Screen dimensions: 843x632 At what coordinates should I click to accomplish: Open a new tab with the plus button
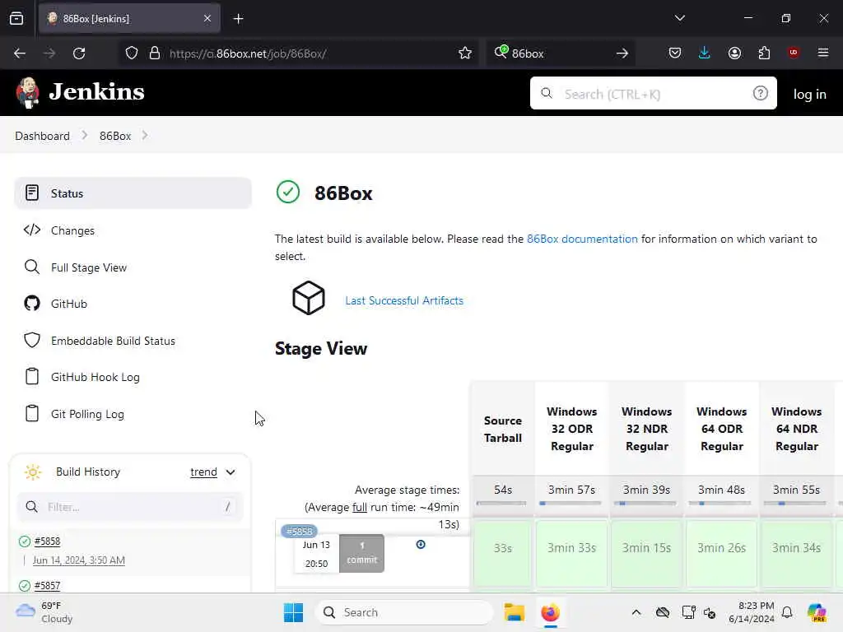(x=238, y=19)
